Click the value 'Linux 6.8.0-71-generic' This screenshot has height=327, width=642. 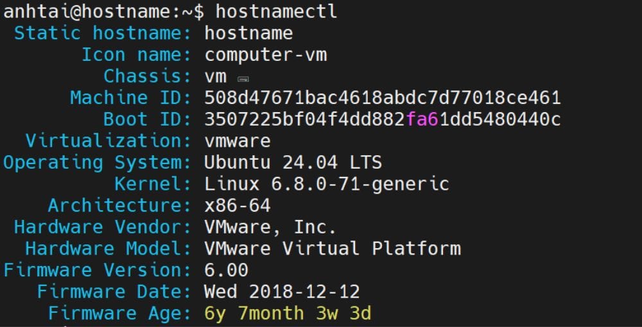click(x=327, y=184)
